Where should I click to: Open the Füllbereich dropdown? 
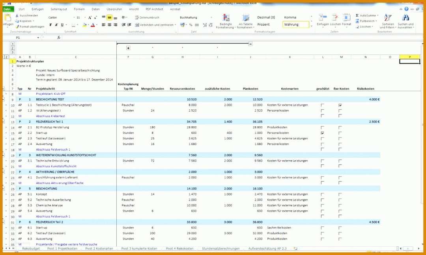[367, 21]
